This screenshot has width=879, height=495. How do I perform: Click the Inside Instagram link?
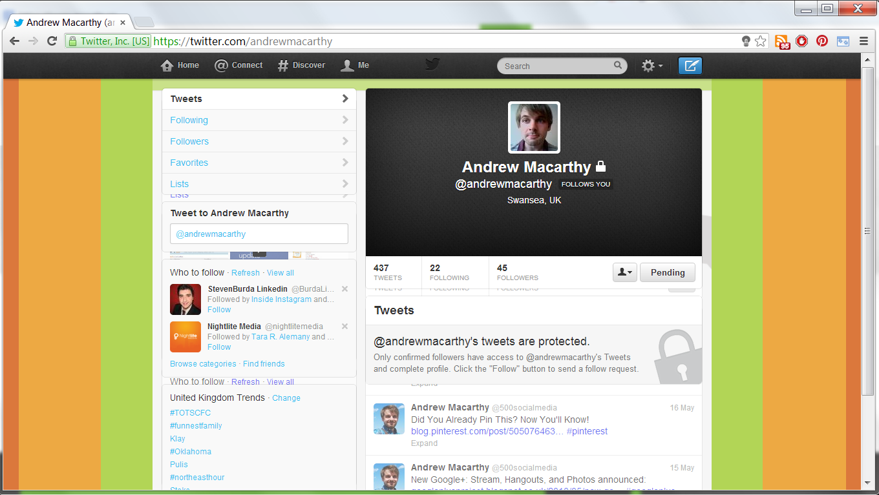(281, 299)
